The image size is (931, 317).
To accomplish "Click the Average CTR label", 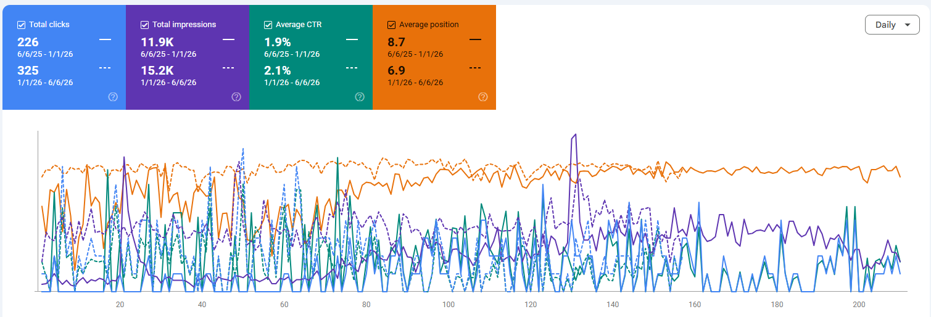I will click(299, 25).
